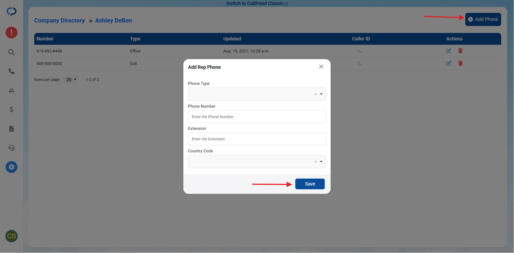The height and width of the screenshot is (253, 514).
Task: Click red Caller ID icon for Cell number
Action: click(x=360, y=64)
